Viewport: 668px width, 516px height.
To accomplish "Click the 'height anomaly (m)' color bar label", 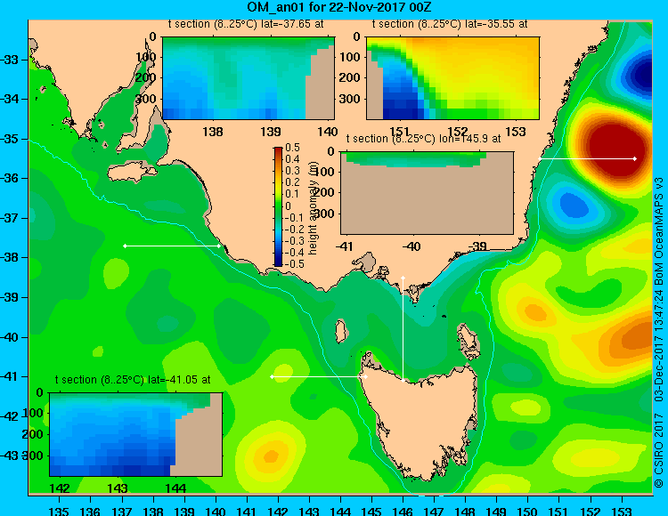I will 314,207.
